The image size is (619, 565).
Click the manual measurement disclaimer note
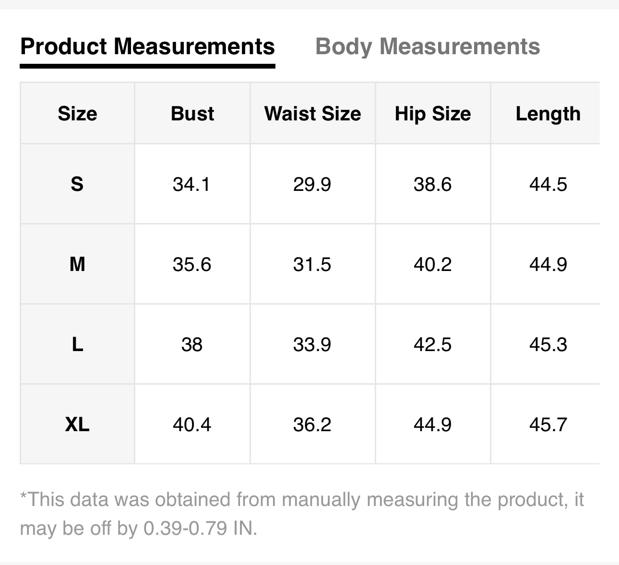tap(301, 514)
